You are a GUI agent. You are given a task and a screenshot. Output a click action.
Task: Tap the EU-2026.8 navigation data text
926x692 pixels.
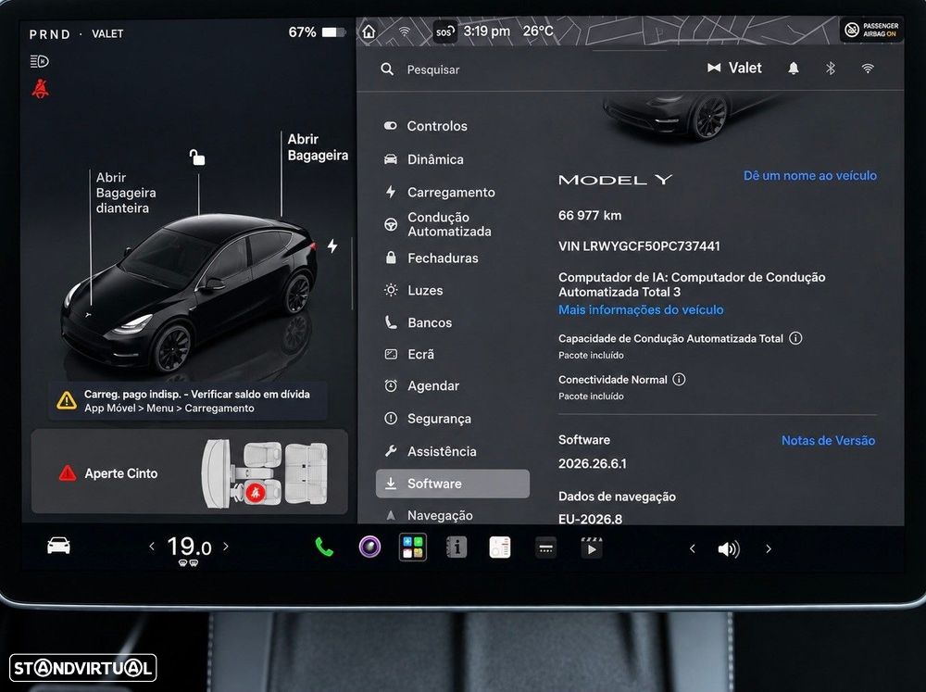pos(590,519)
